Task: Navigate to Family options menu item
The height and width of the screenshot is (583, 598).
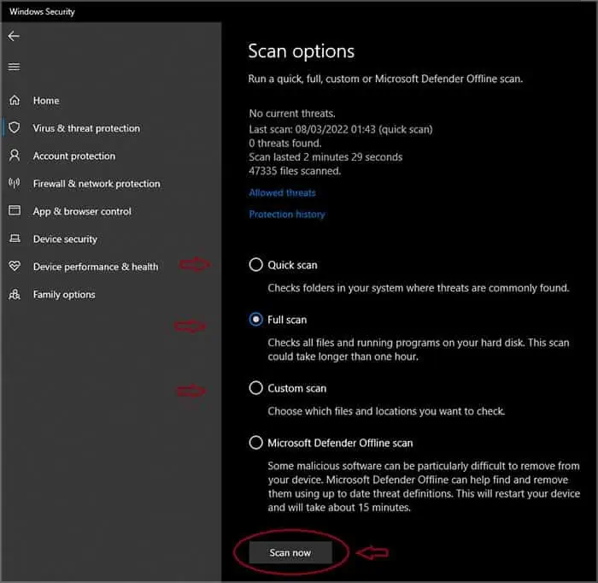Action: pyautogui.click(x=64, y=295)
